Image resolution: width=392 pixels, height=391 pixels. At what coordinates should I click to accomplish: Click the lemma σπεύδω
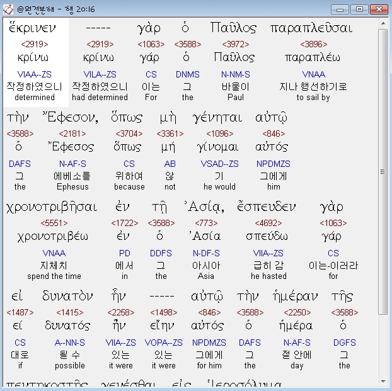(x=267, y=236)
